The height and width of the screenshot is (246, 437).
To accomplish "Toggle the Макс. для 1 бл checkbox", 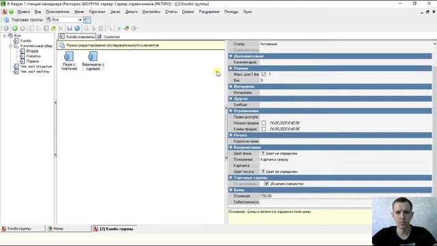I will pyautogui.click(x=264, y=74).
